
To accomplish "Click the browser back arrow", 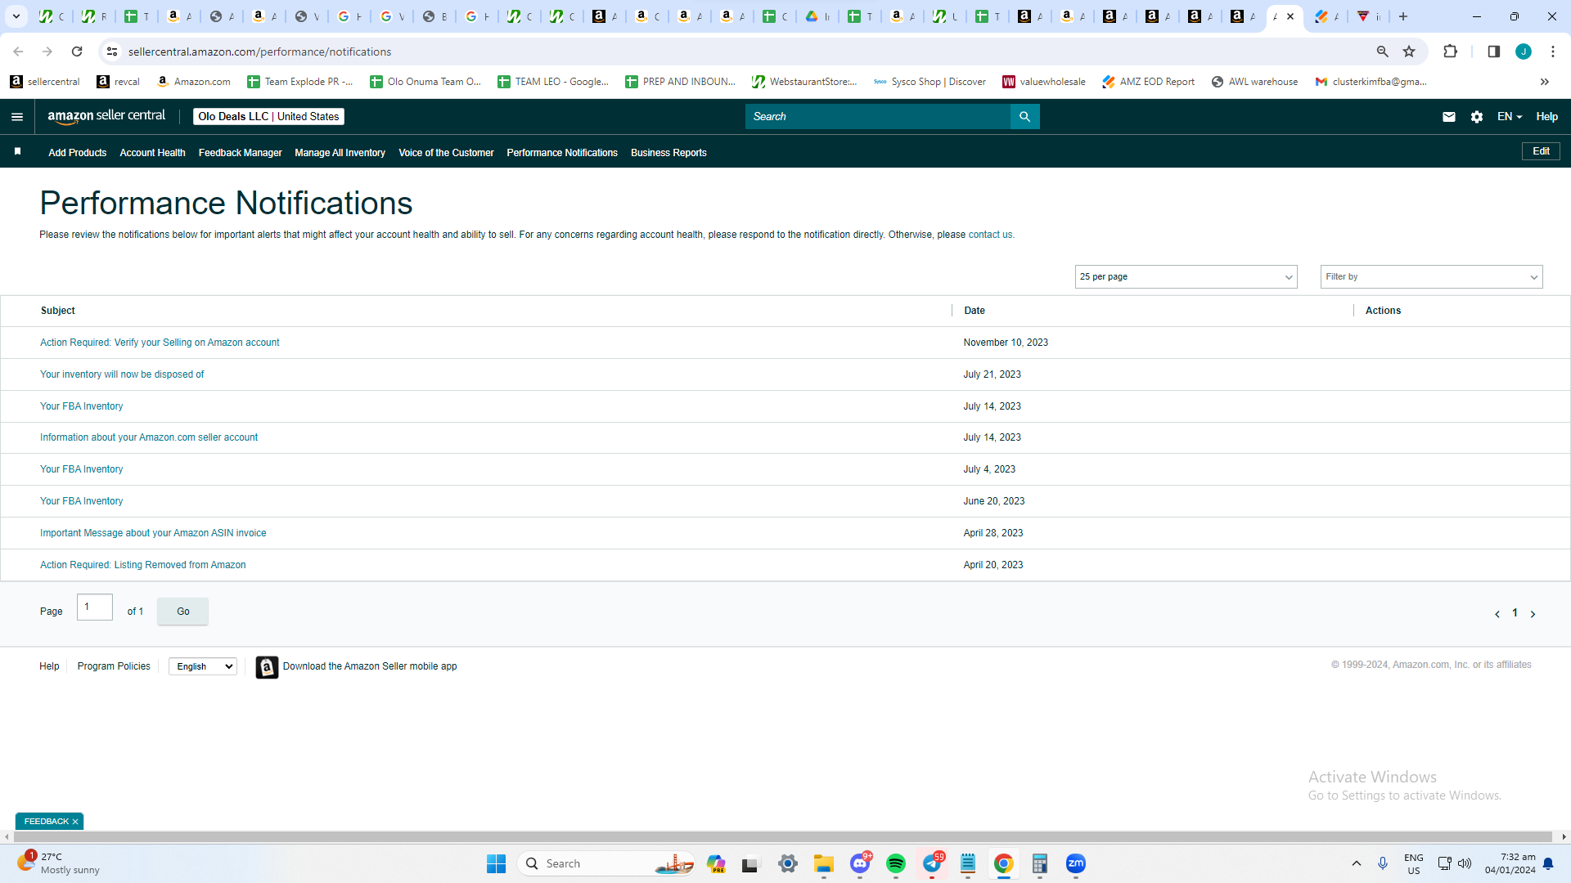I will pyautogui.click(x=18, y=52).
